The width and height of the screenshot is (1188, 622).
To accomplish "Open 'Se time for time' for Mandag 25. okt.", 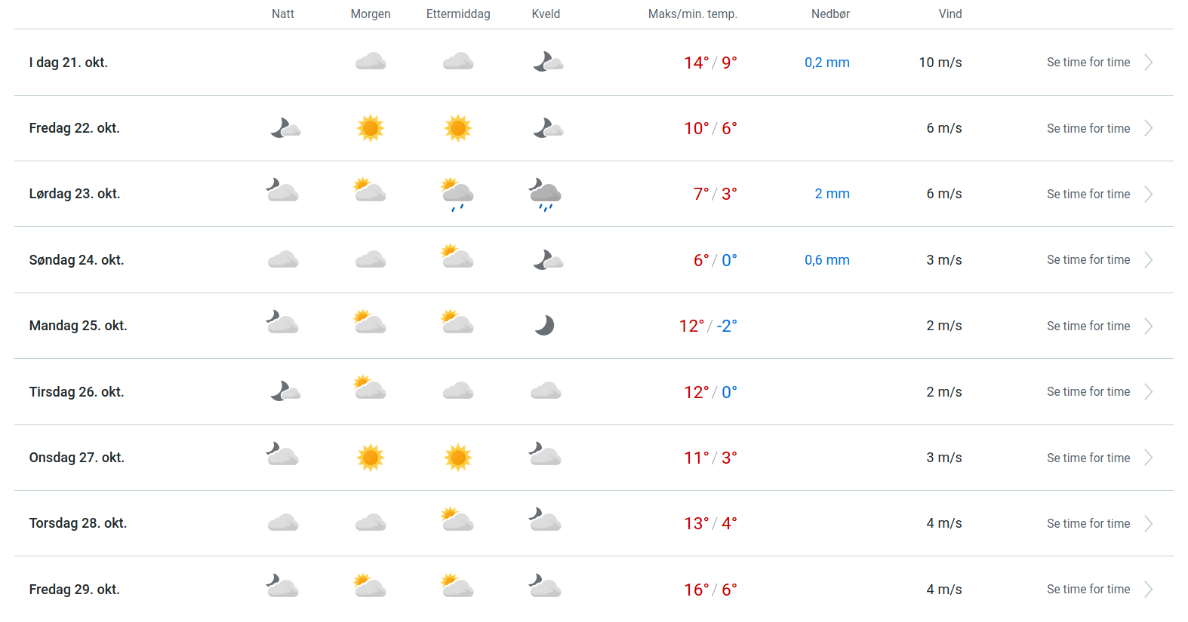I will click(x=1088, y=326).
